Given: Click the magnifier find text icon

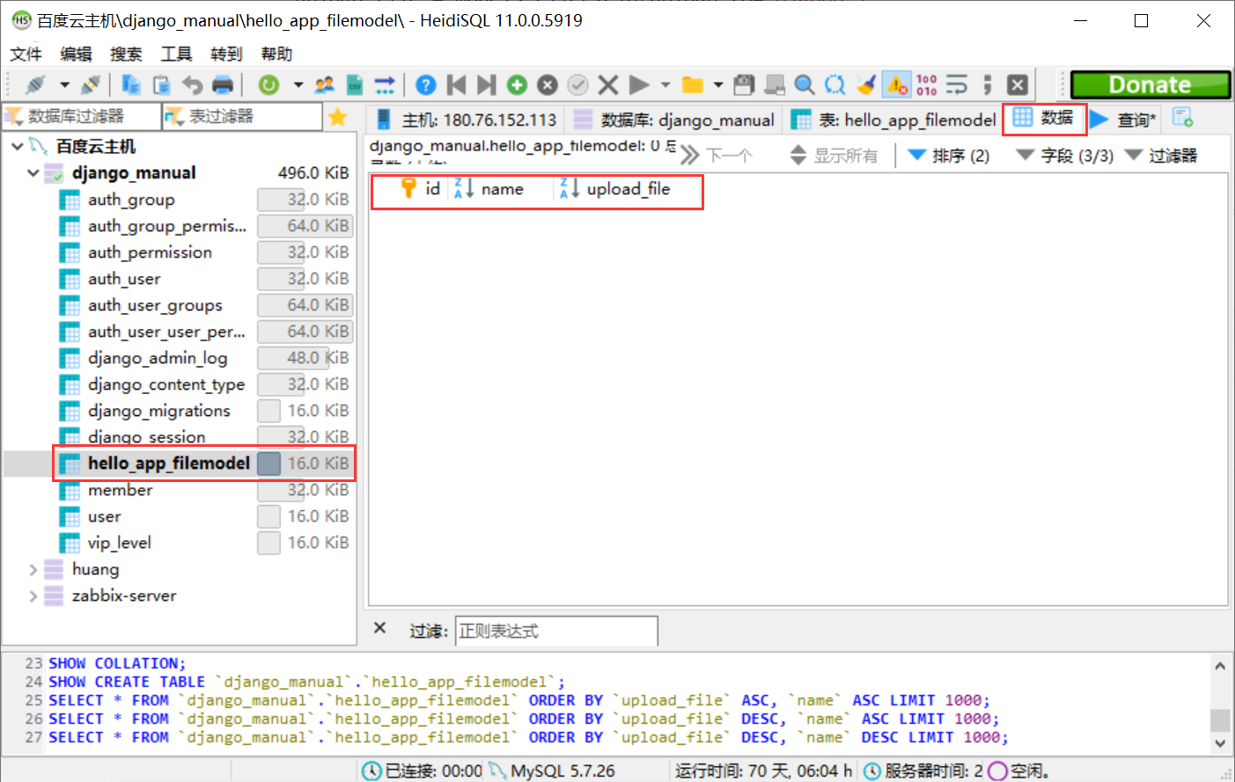Looking at the screenshot, I should [805, 84].
